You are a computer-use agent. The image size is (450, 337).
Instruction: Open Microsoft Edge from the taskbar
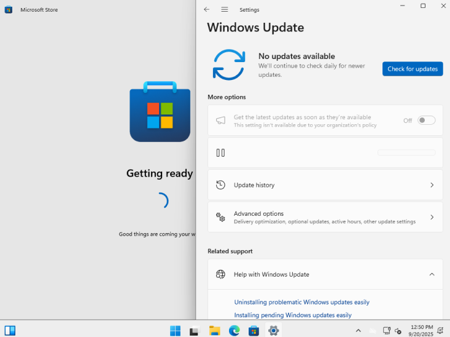[234, 331]
